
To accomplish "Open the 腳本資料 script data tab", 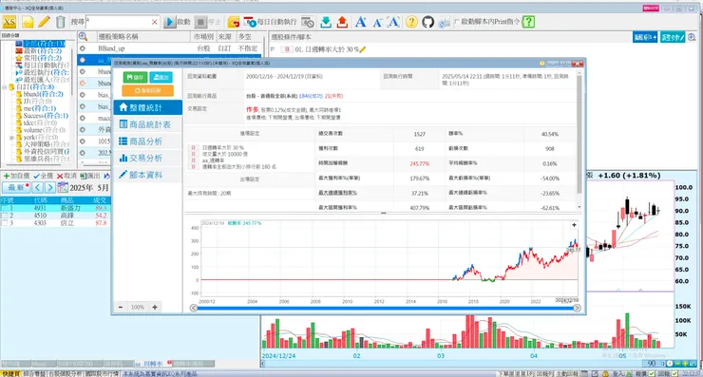I will coord(148,176).
